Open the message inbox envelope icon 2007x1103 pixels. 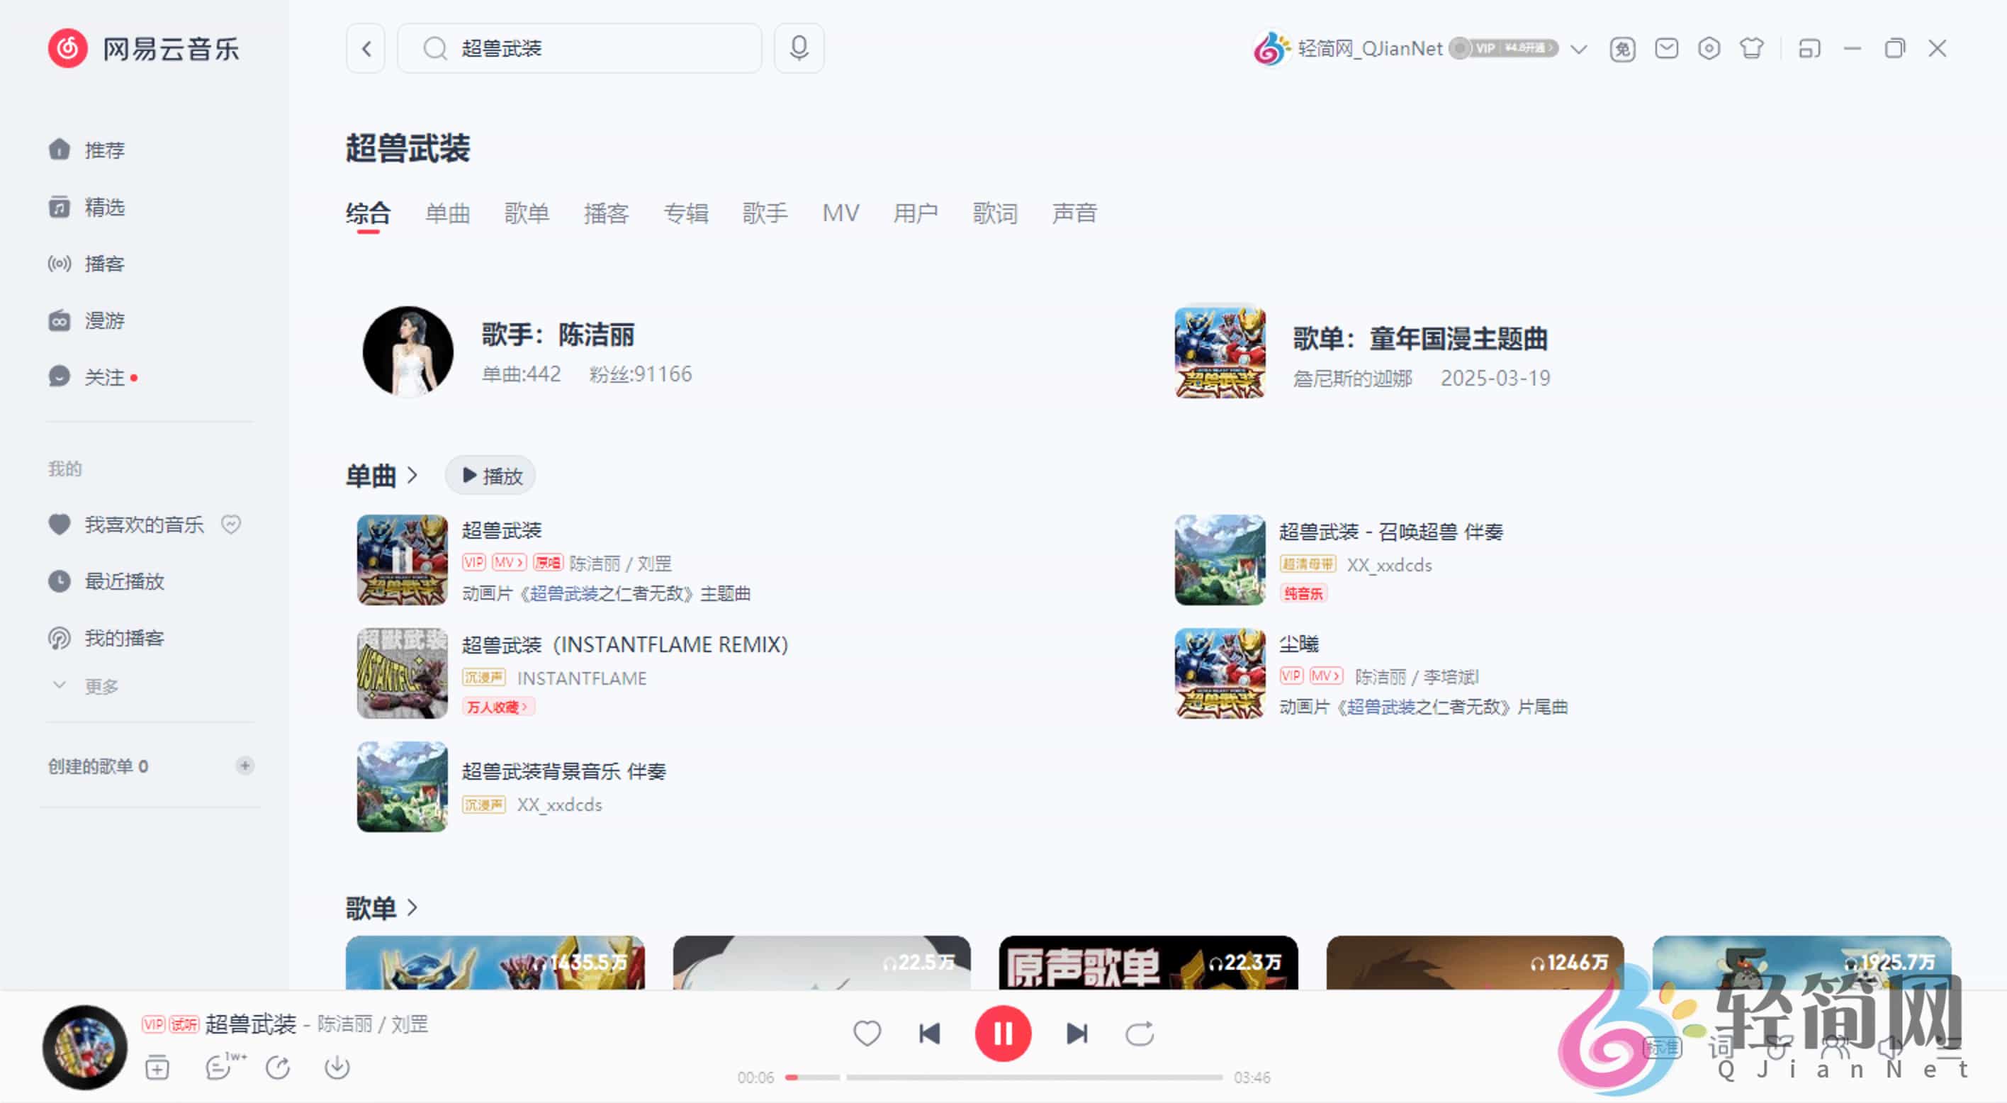click(1667, 47)
